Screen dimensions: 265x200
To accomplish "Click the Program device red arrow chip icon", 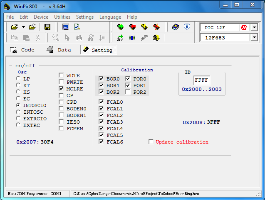I will tap(132, 27).
